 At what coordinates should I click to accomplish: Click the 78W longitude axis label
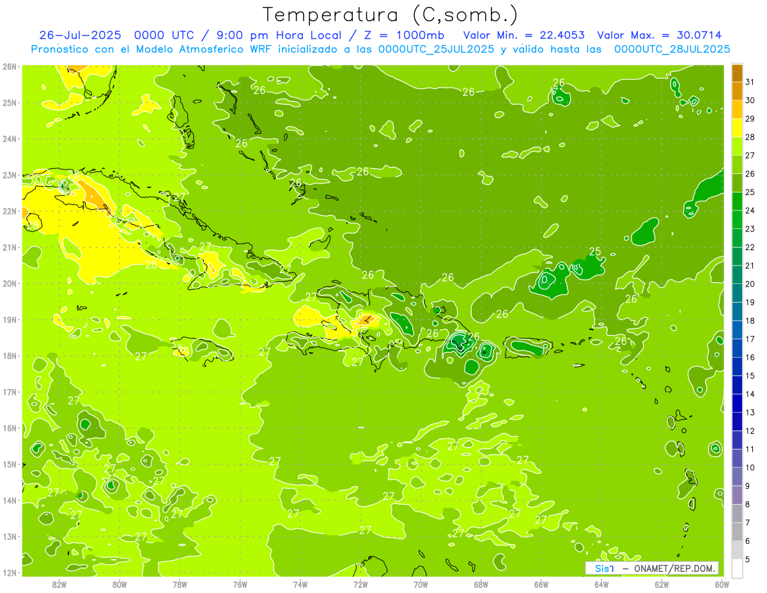coord(180,584)
